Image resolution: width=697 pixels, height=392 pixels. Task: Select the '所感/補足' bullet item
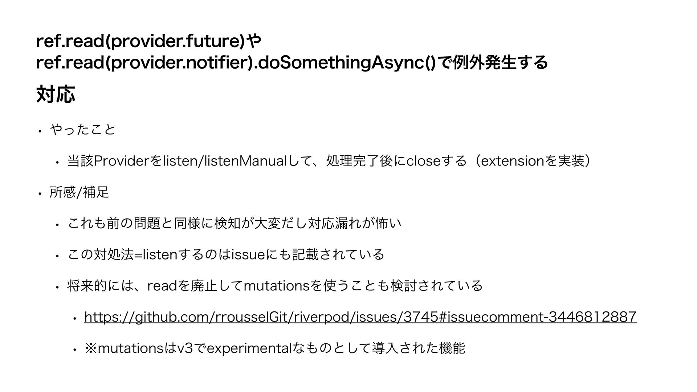click(79, 192)
